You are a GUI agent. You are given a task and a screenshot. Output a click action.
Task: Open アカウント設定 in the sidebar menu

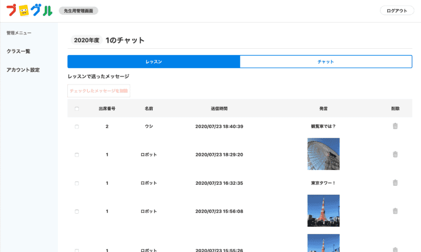coord(23,70)
